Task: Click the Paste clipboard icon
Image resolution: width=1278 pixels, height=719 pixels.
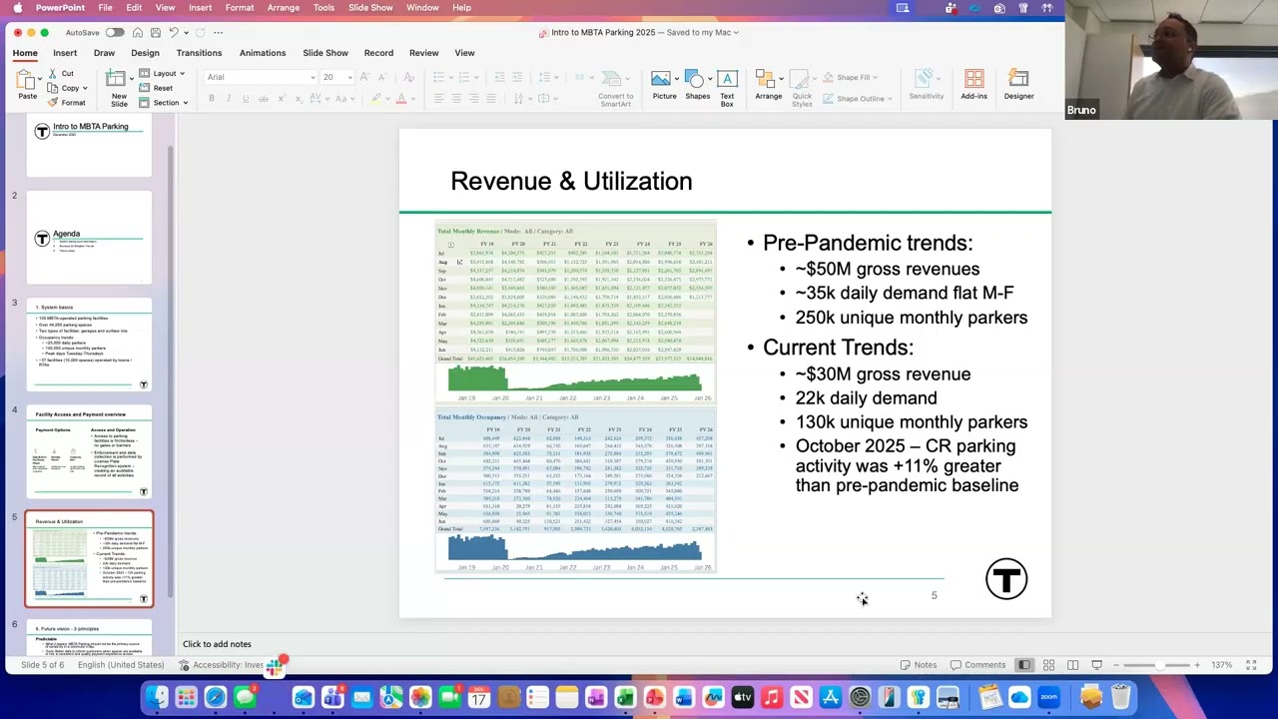Action: [27, 80]
